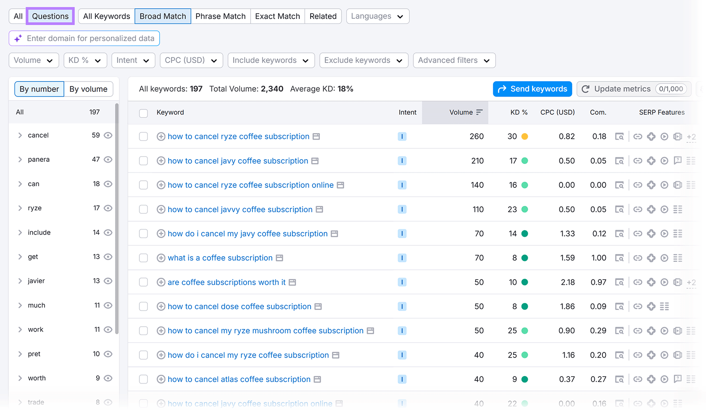
Task: Toggle eye icon for the 'ryze' group
Action: (x=108, y=208)
